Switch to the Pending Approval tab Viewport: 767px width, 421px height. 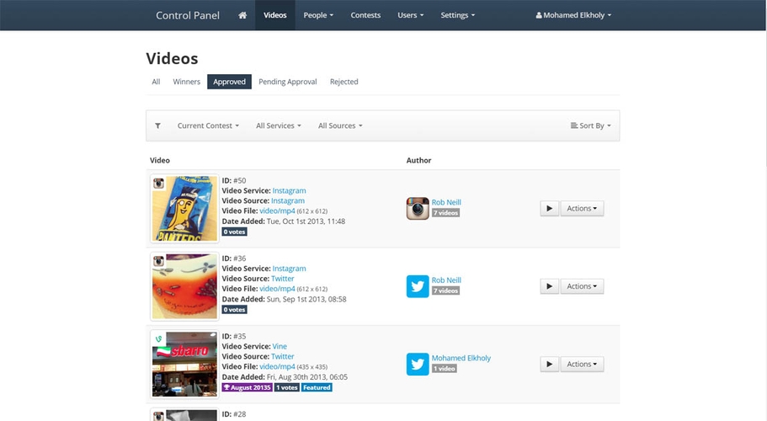pos(287,82)
